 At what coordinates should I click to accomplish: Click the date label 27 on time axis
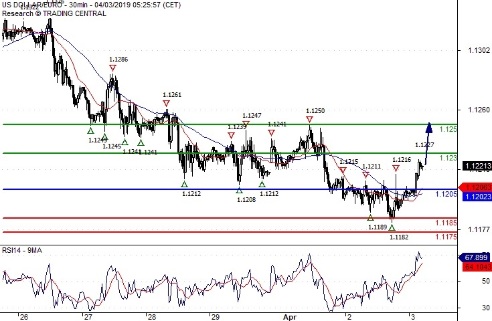point(88,317)
